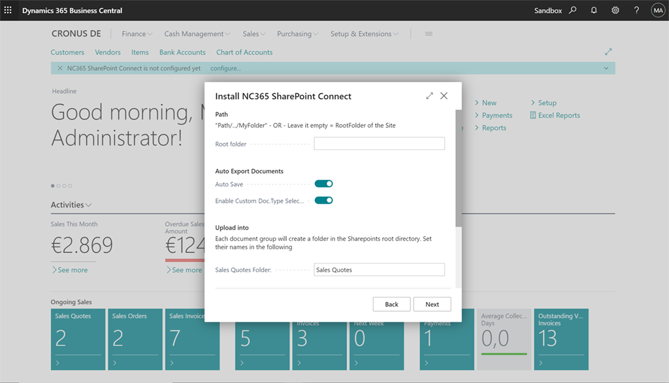
Task: Click the dialog's vertical scrollbar
Action: point(459,168)
